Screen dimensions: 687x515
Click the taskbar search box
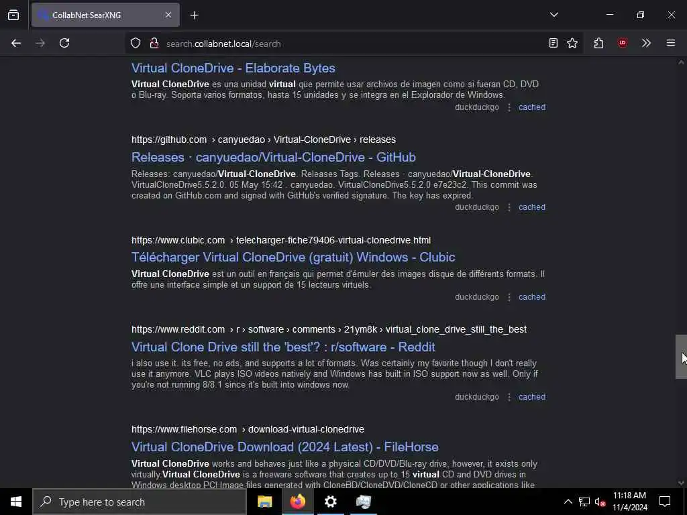point(140,502)
